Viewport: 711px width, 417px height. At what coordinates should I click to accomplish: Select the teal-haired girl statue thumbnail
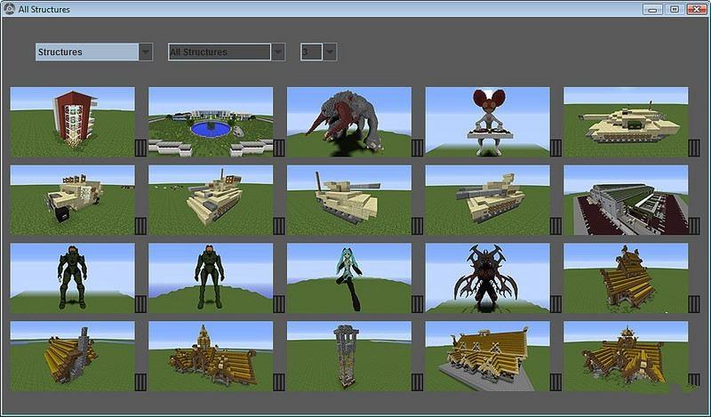click(x=349, y=278)
